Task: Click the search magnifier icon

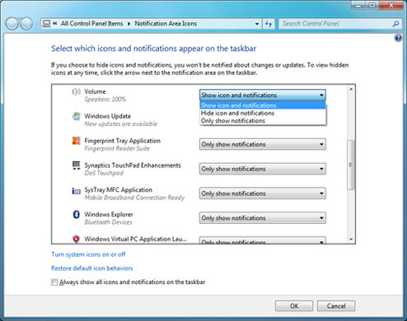Action: 395,24
